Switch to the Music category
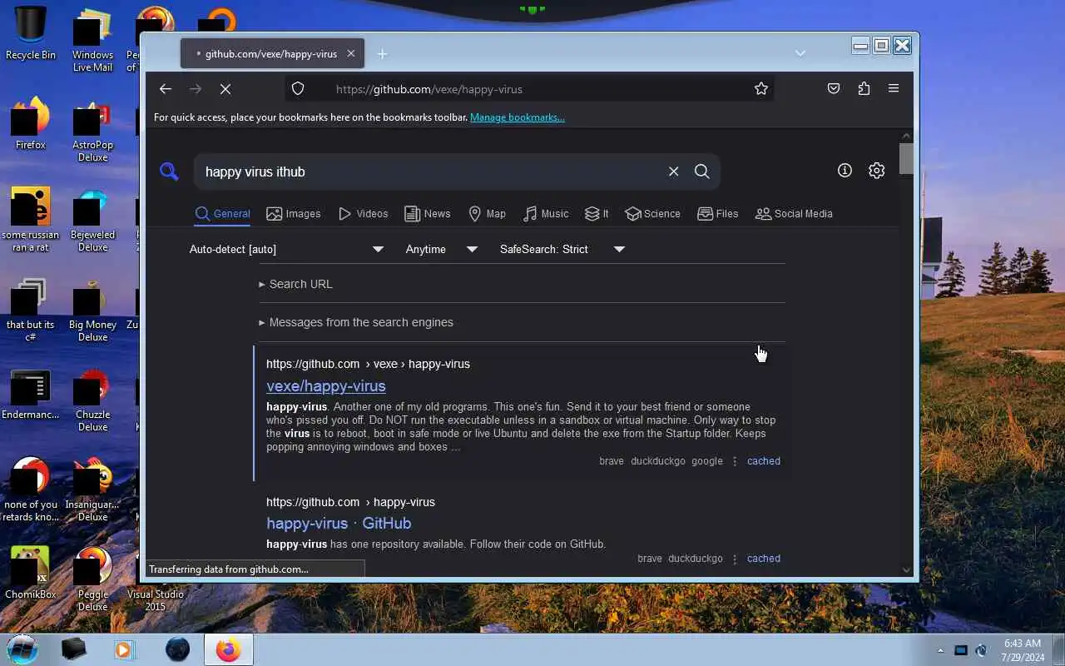 [x=546, y=214]
